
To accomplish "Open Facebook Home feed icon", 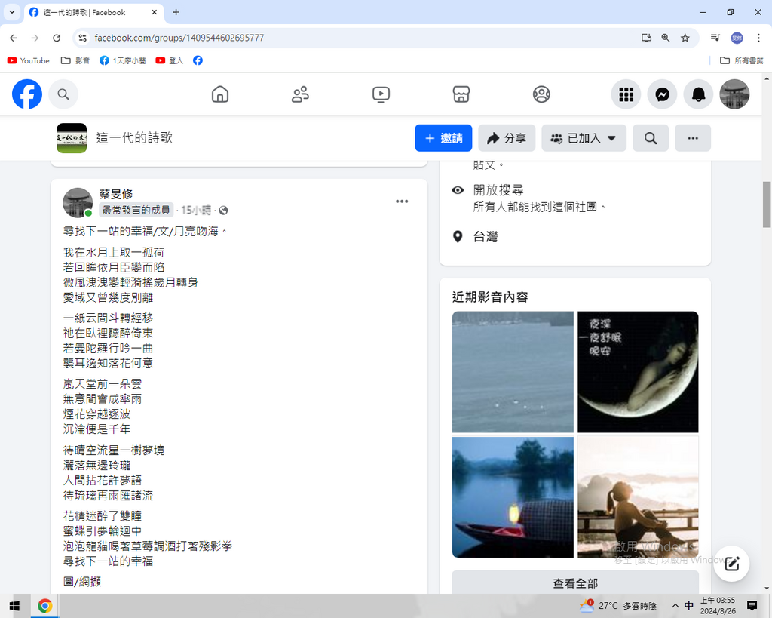I will coord(220,94).
